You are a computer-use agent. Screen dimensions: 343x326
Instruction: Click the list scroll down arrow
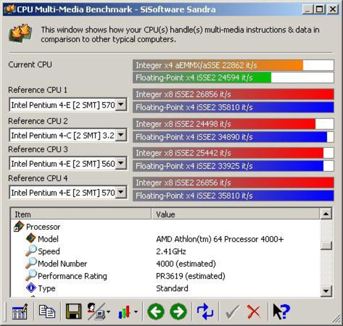326,291
